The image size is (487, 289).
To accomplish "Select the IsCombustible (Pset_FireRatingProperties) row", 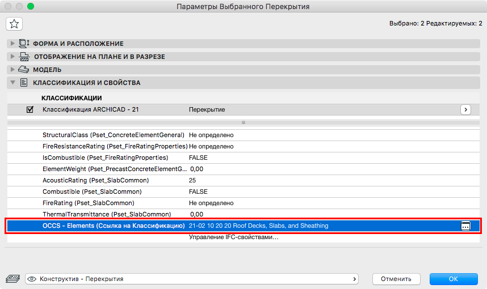I will [x=244, y=158].
